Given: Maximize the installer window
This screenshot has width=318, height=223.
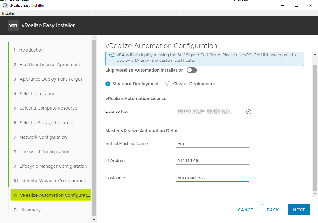Looking at the screenshot, I should (296, 5).
